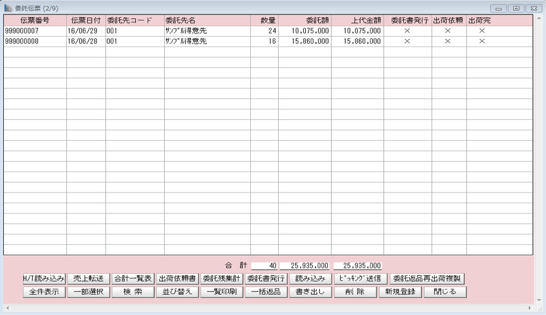Click the 検索 search button

(133, 292)
